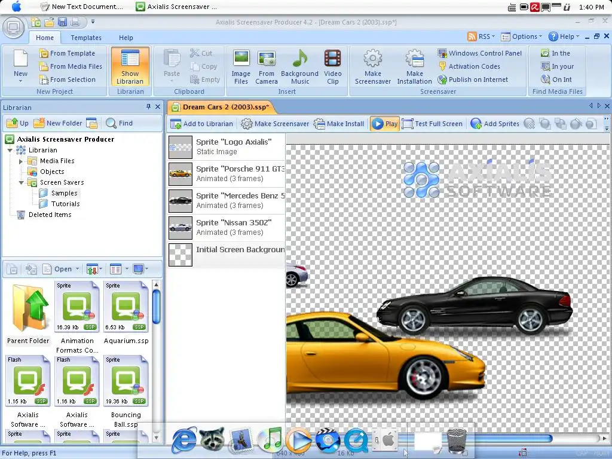
Task: Expand the Media Files tree node
Action: click(21, 161)
